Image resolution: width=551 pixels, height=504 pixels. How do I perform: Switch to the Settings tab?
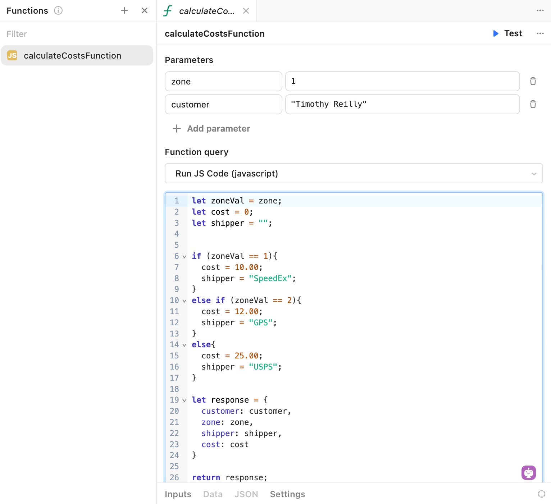(288, 494)
